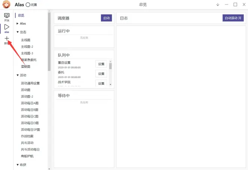Click the 等待中 section heading

click(64, 96)
